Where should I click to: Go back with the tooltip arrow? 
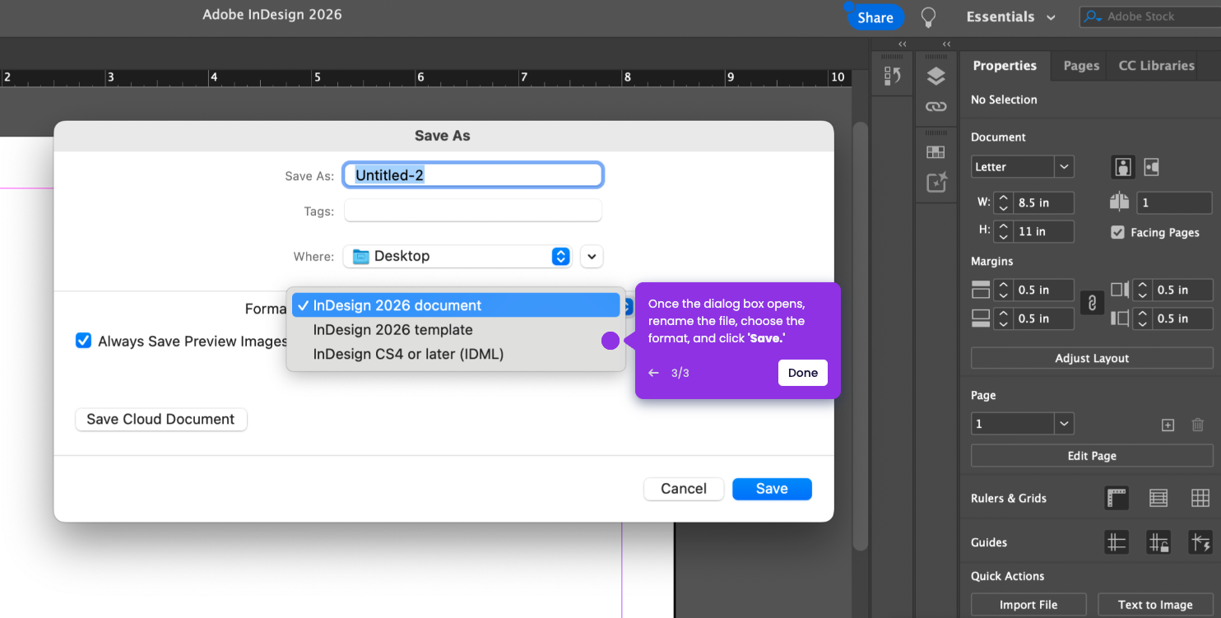pos(653,373)
